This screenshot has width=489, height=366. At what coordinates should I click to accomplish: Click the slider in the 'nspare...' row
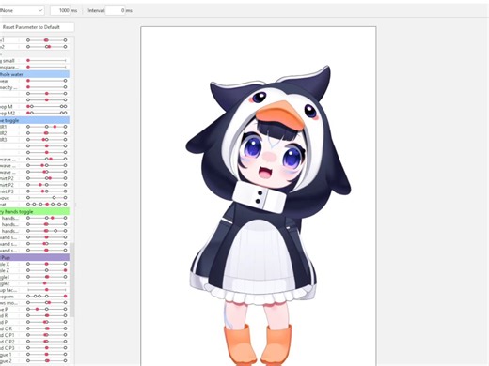[x=47, y=67]
